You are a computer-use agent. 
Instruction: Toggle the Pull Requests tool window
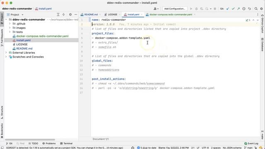pyautogui.click(x=2, y=38)
